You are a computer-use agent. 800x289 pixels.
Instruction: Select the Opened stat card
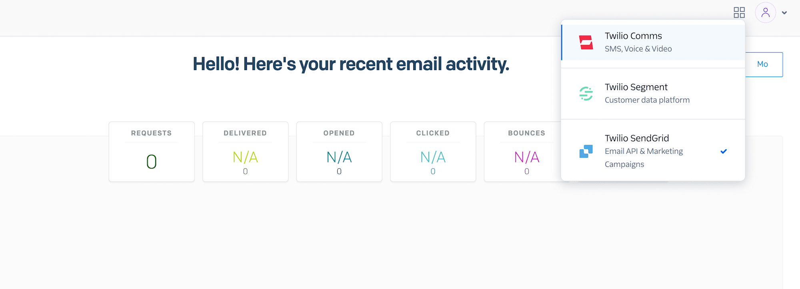pyautogui.click(x=339, y=152)
